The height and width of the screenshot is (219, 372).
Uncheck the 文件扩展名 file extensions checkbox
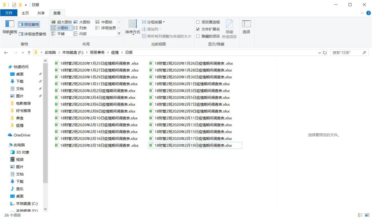[x=198, y=29]
